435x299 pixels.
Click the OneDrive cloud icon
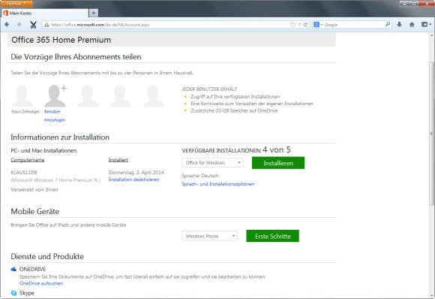[x=13, y=269]
